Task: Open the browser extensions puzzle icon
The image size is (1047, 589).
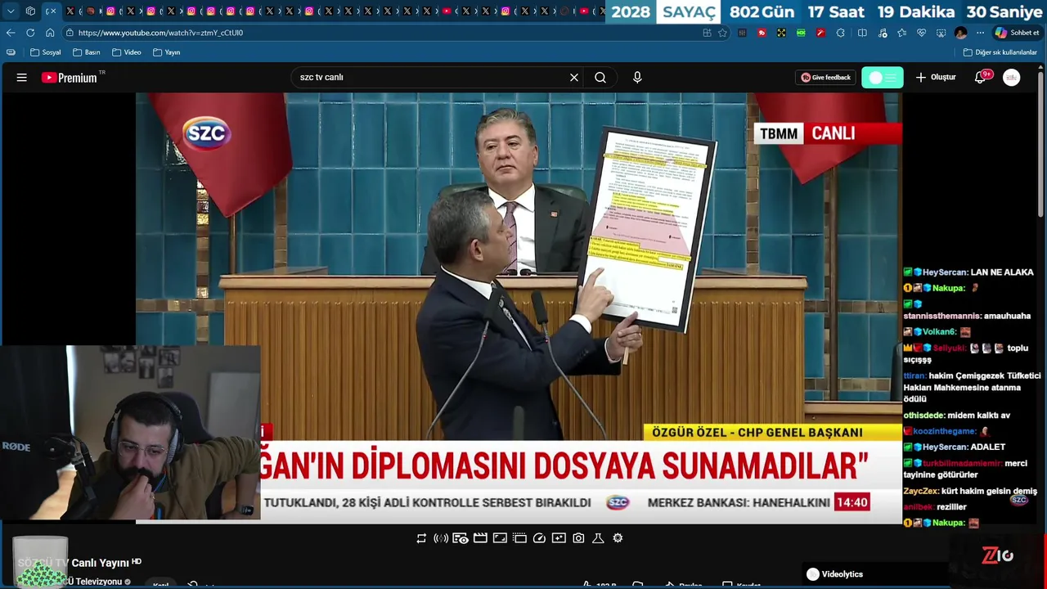Action: 841,33
